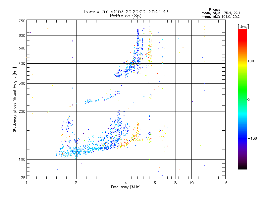Click the x-axis label 'Frequency [MHz]'
265x199 pixels.
(x=126, y=187)
